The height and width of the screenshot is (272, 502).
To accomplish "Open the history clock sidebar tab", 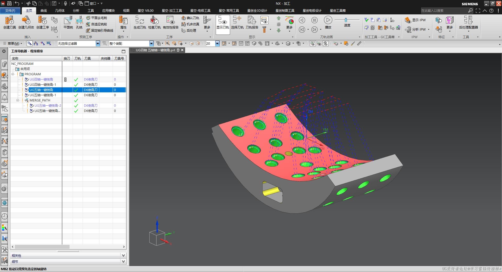I will point(4,216).
